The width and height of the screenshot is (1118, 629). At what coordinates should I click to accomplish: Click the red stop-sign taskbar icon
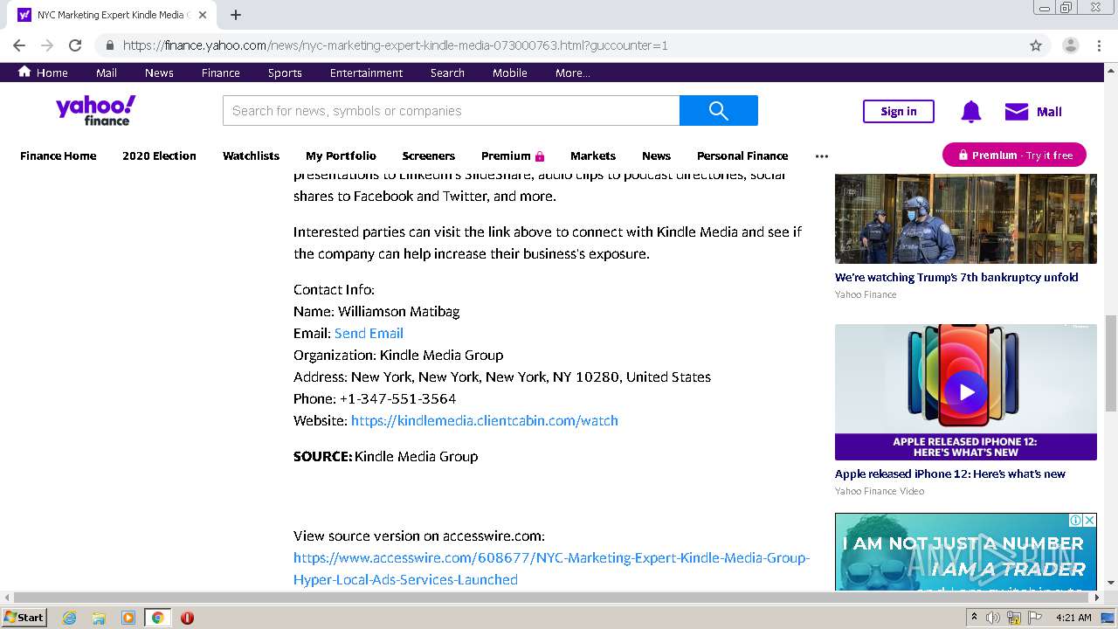pyautogui.click(x=187, y=618)
